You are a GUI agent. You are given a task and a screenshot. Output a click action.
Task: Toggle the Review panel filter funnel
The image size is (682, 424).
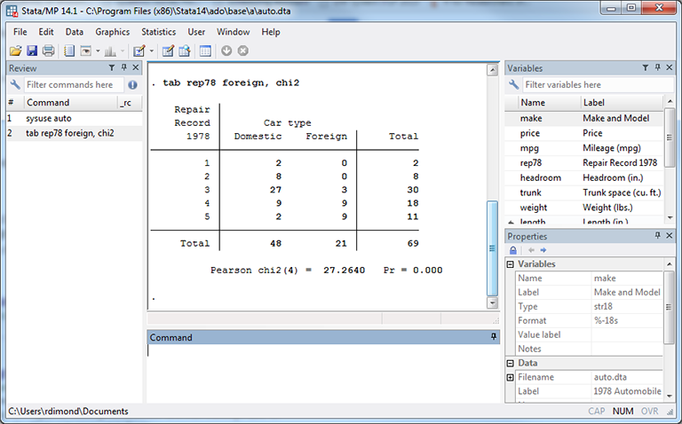tap(111, 68)
